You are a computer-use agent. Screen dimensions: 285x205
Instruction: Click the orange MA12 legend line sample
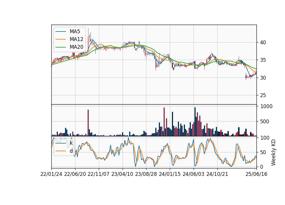61,39
